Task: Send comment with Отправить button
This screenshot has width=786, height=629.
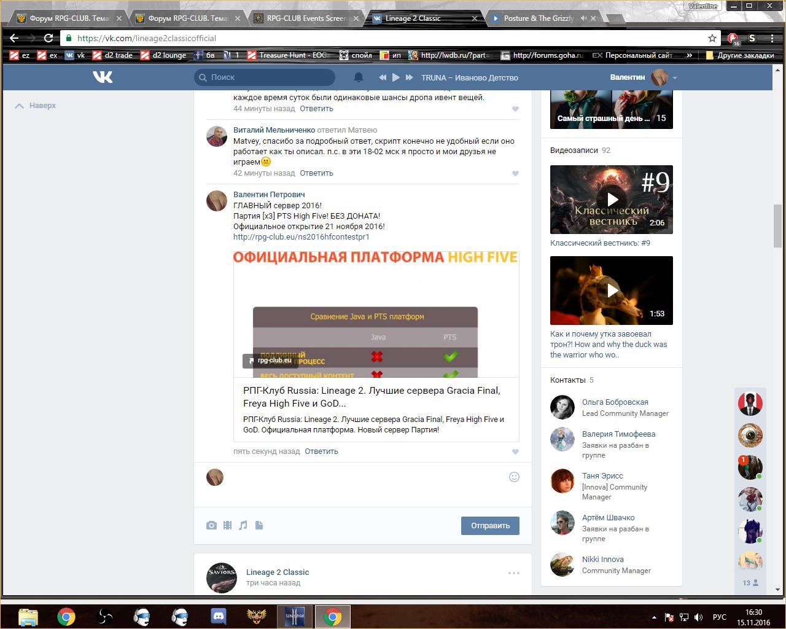Action: [490, 526]
